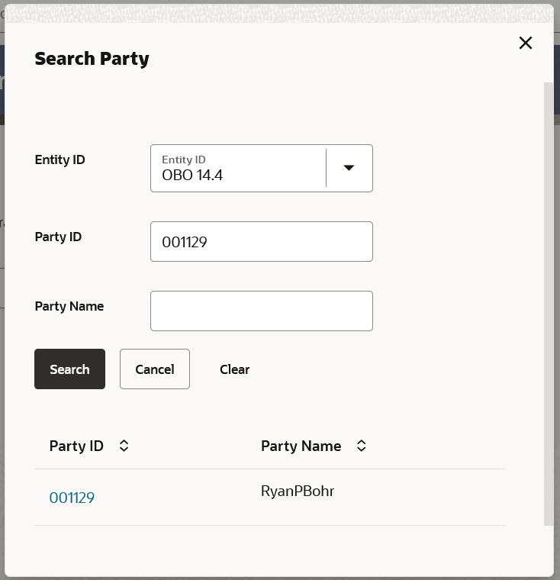
Task: Sort results by Party ID icon
Action: [124, 446]
